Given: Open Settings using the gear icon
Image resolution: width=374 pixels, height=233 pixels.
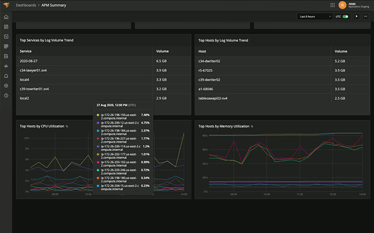Looking at the screenshot, I should (x=5, y=86).
